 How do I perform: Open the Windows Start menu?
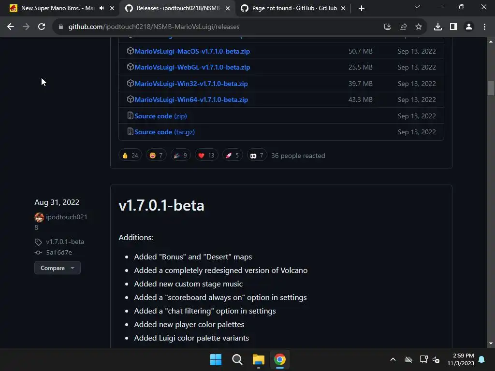[x=216, y=359]
